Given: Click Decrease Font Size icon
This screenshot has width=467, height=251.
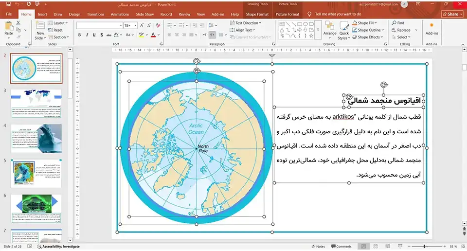Looking at the screenshot, I should tap(149, 26).
